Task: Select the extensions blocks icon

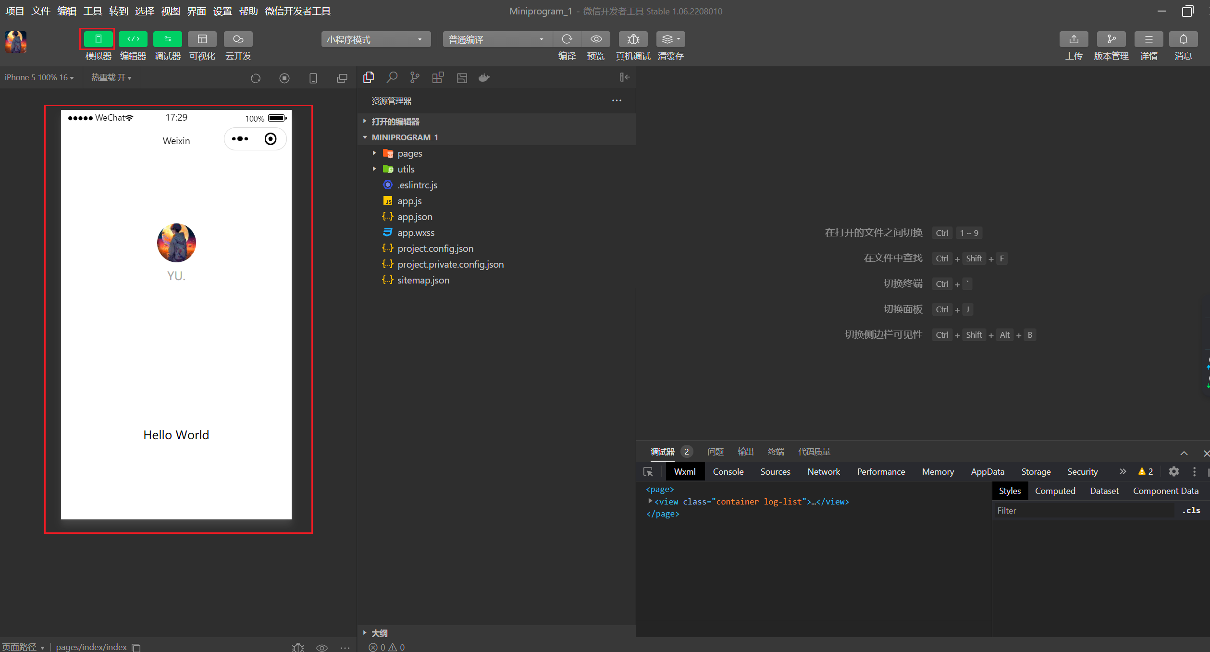Action: [438, 77]
